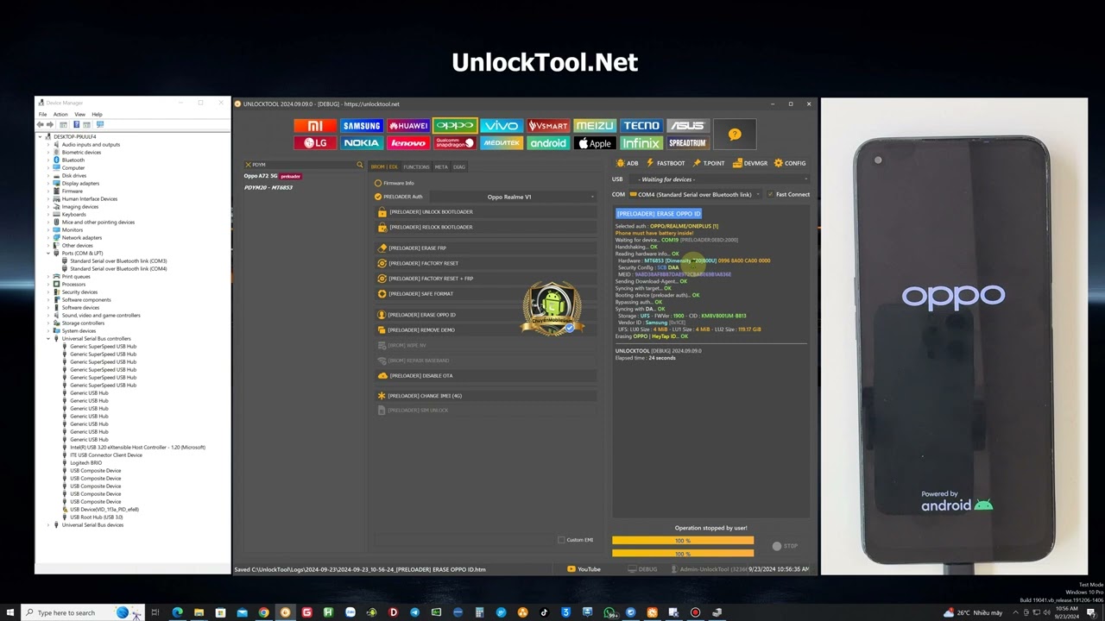Select the MediaTek brand icon

[x=501, y=143]
